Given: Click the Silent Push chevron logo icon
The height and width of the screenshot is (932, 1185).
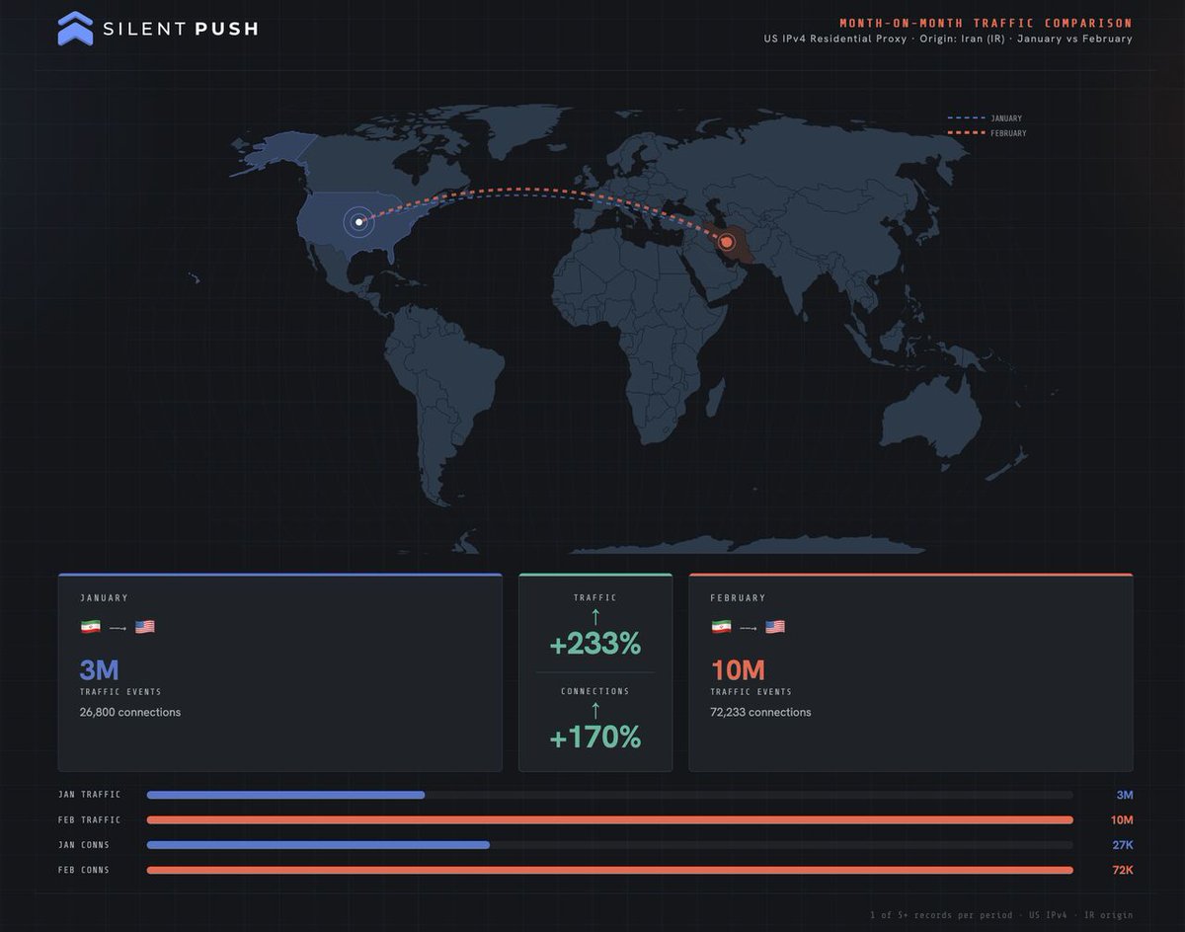Looking at the screenshot, I should [75, 29].
